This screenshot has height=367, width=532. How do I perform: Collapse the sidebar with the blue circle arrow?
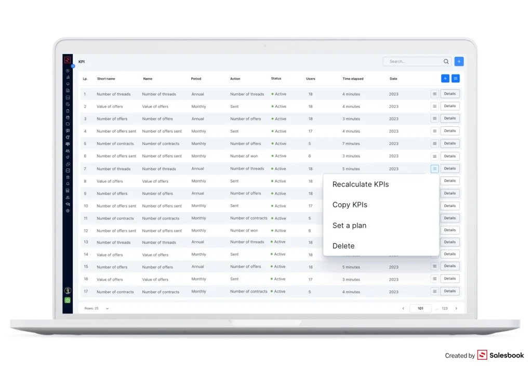[73, 66]
